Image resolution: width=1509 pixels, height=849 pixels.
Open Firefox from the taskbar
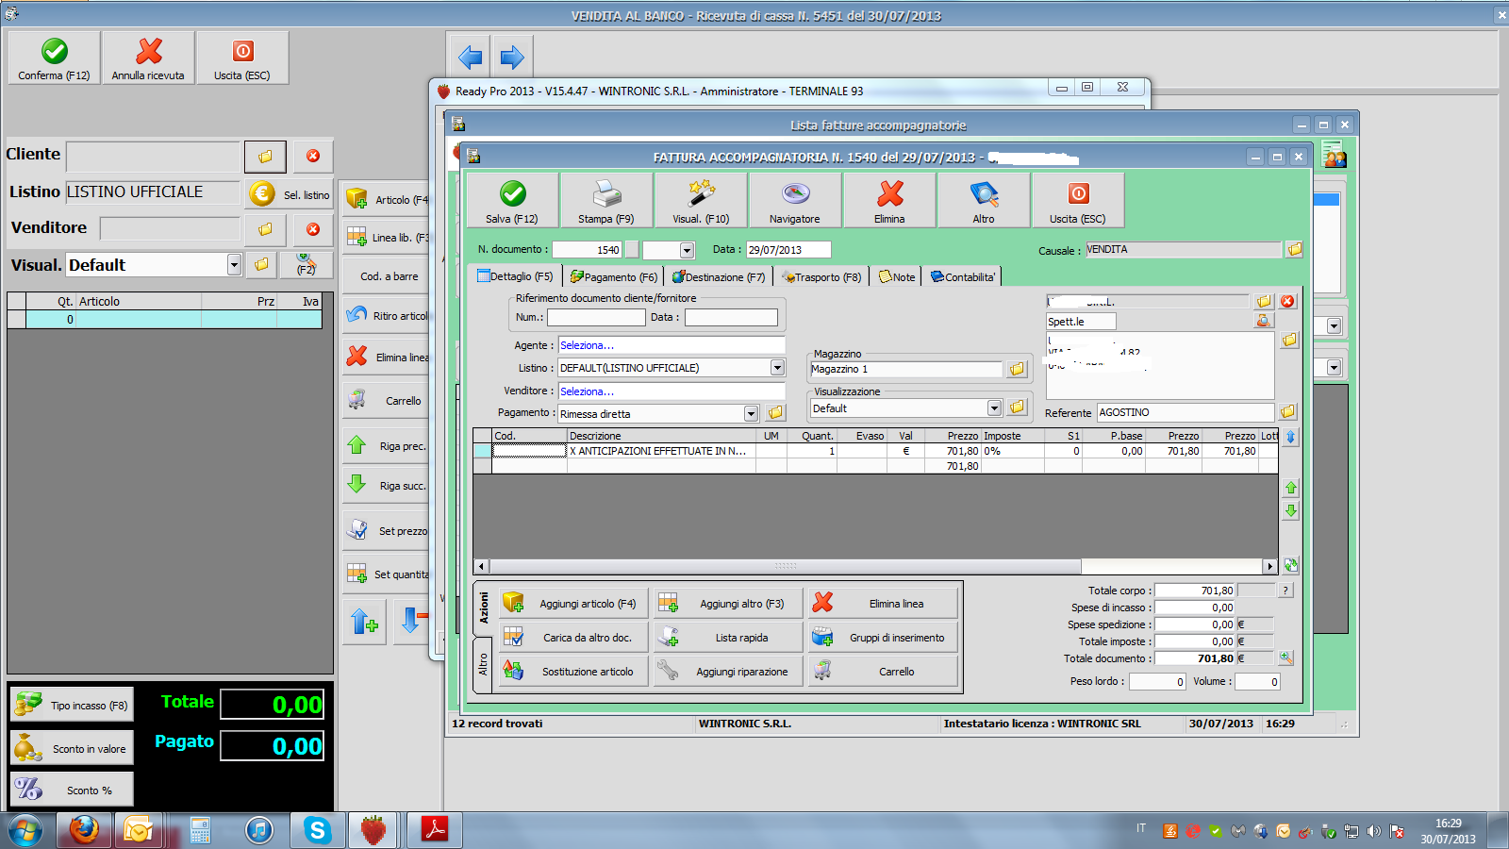pos(84,830)
